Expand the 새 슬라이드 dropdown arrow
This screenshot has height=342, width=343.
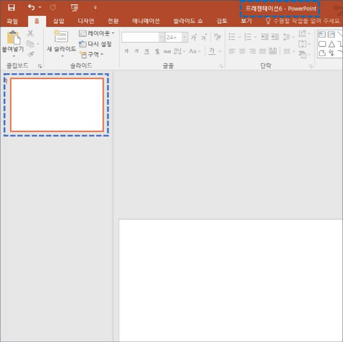62,56
